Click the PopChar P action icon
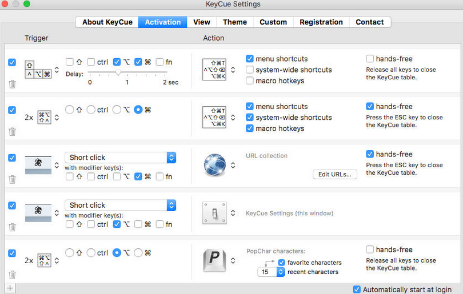Image resolution: width=463 pixels, height=294 pixels. coord(215,260)
